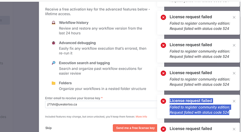Focus the license key email input field

pyautogui.click(x=101, y=105)
